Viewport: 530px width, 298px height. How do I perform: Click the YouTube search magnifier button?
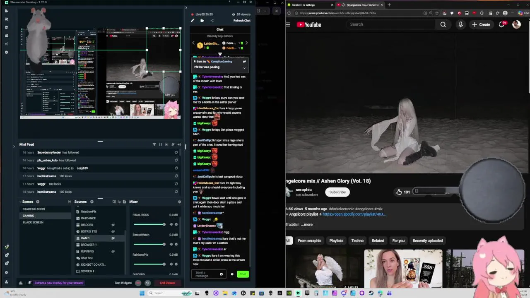(x=443, y=24)
